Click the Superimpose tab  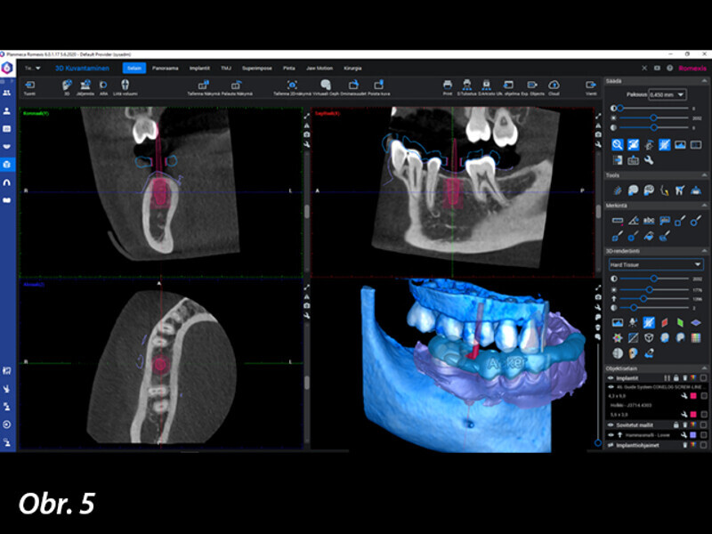pos(256,68)
